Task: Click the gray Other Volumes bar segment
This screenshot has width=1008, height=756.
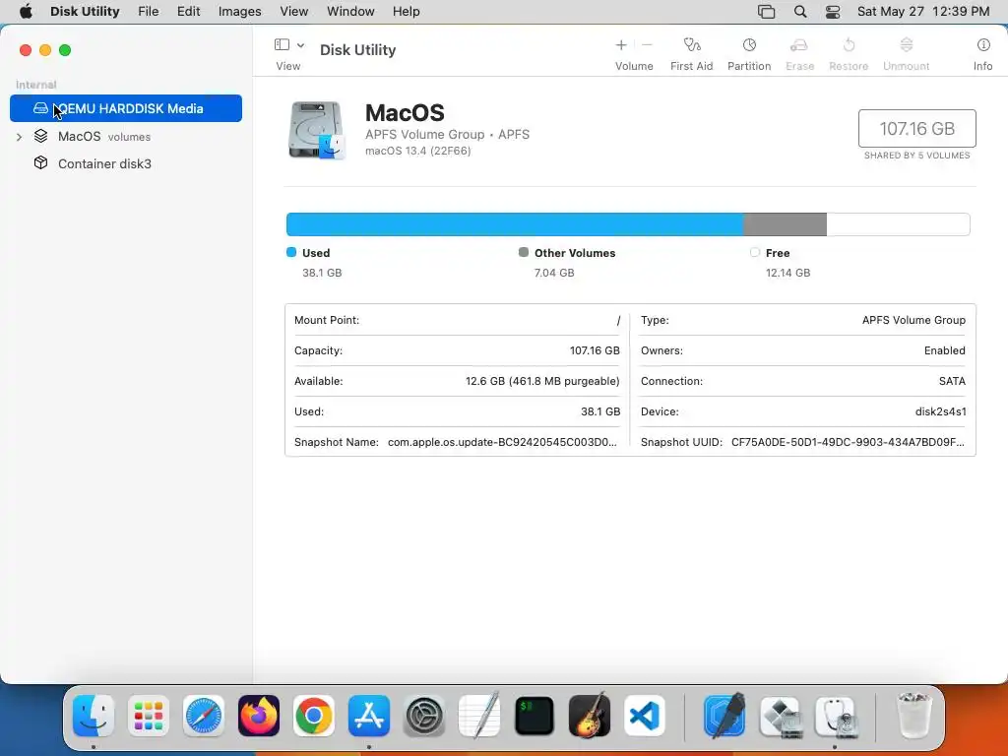Action: tap(785, 224)
